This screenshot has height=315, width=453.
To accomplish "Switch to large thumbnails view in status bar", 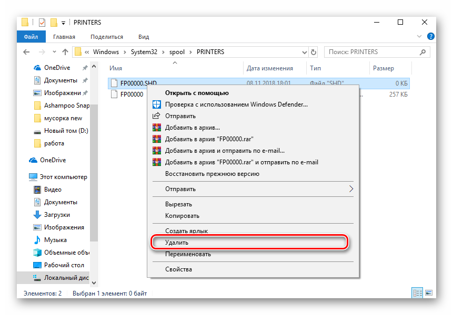I will 429,293.
